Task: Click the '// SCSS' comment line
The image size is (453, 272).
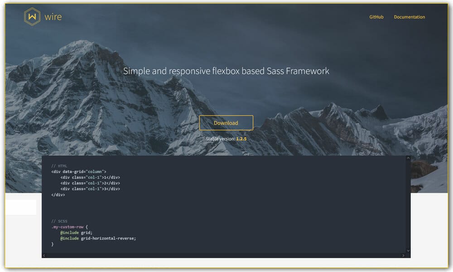Action: pos(59,221)
